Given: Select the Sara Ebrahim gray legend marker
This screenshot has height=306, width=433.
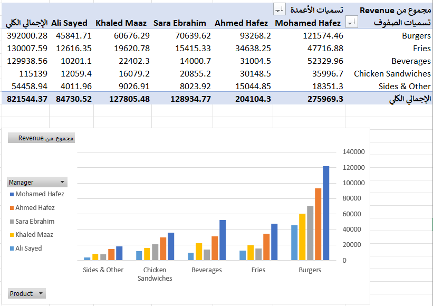Looking at the screenshot, I should 12,222.
